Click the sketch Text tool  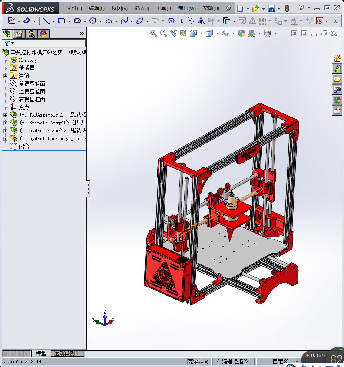pyautogui.click(x=201, y=21)
